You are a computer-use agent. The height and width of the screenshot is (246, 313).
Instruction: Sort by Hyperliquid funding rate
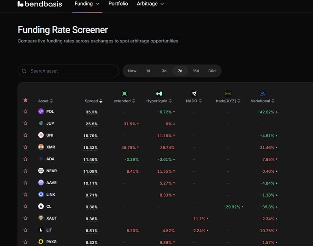point(159,101)
